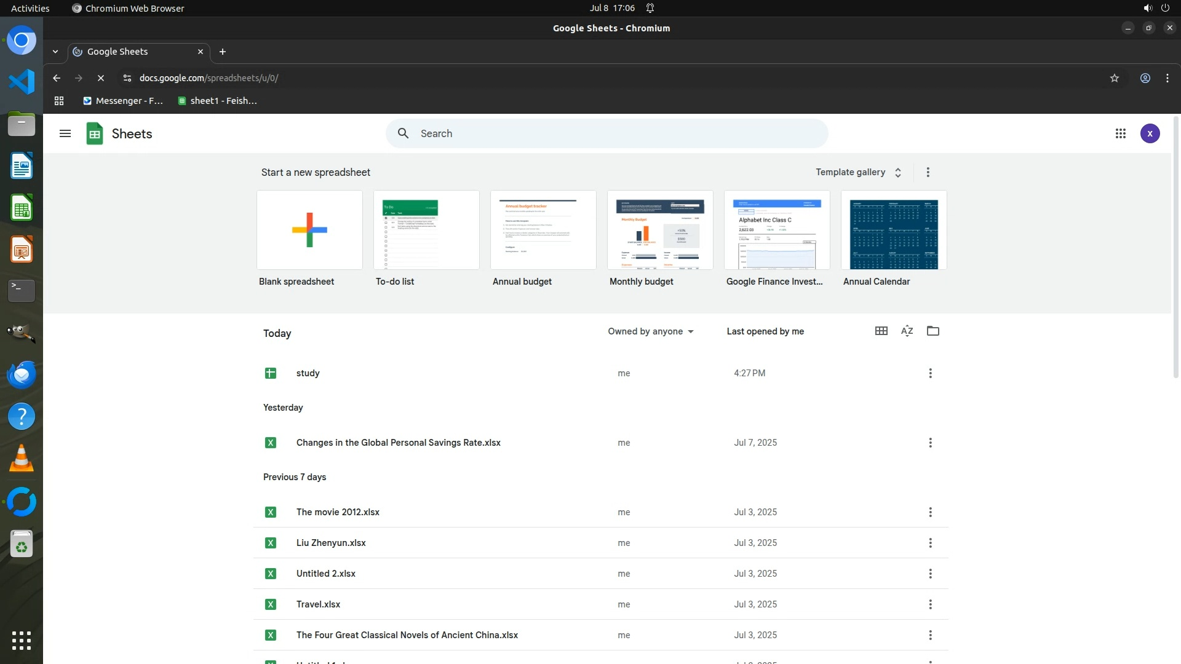Screen dimensions: 1181x664
Task: Open the A-Z sort options
Action: coord(907,331)
